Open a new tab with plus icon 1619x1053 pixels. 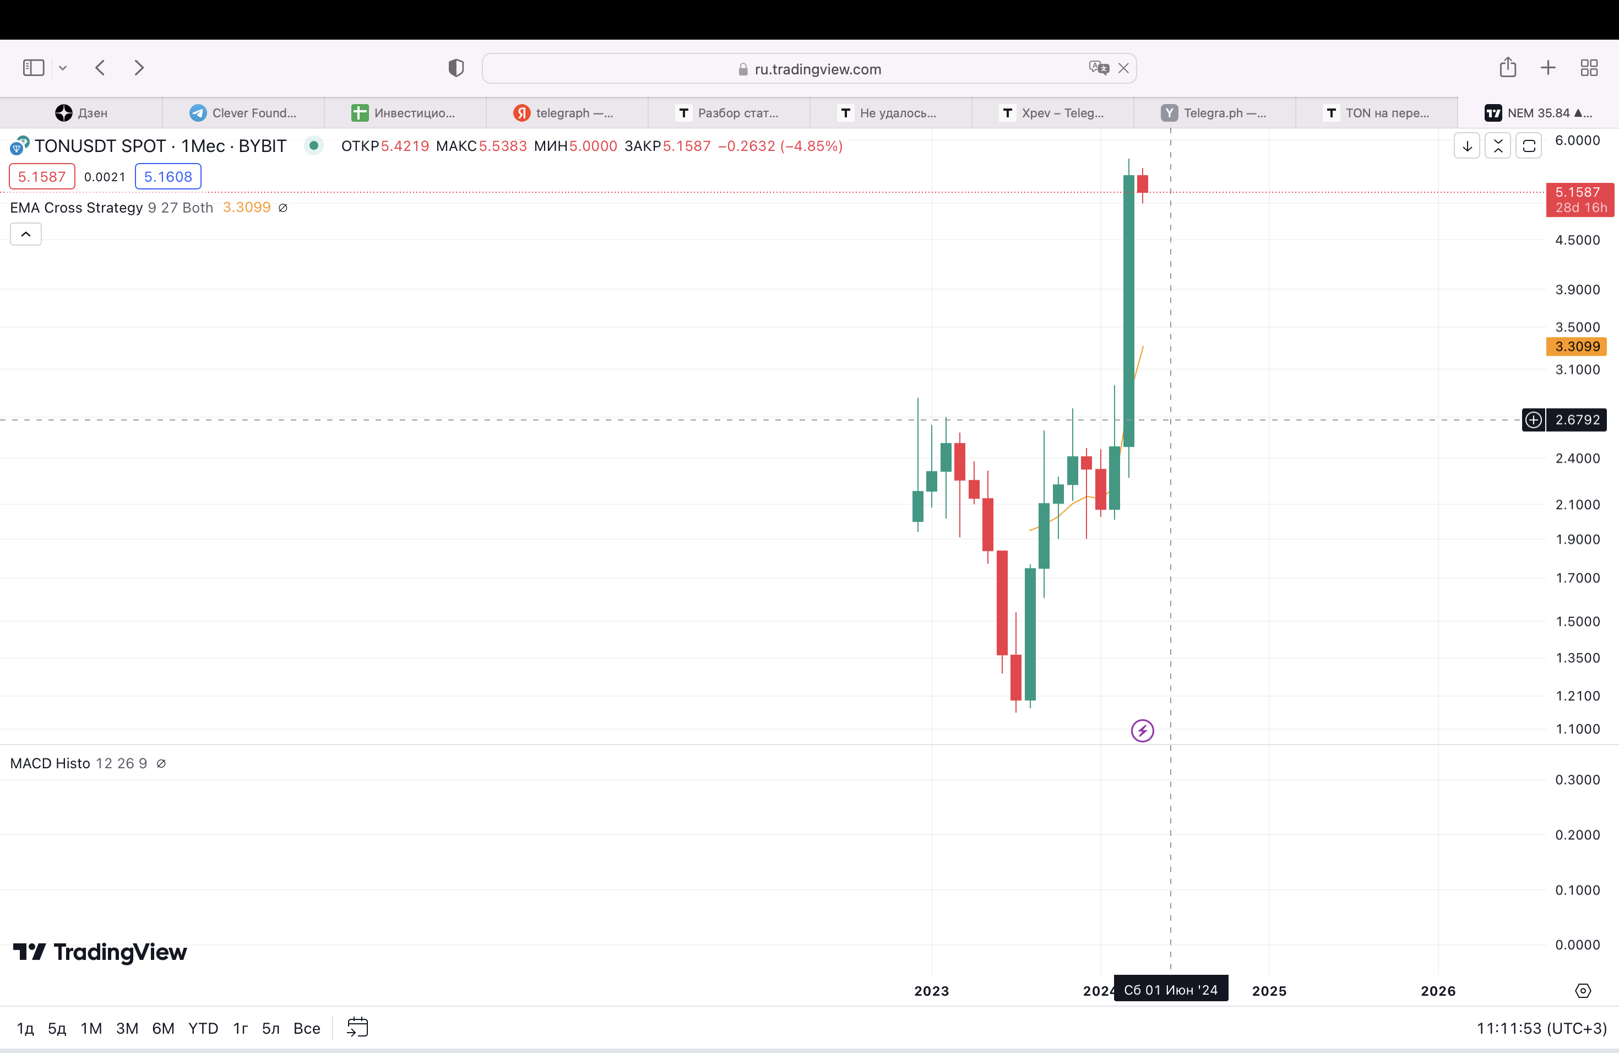pyautogui.click(x=1547, y=67)
